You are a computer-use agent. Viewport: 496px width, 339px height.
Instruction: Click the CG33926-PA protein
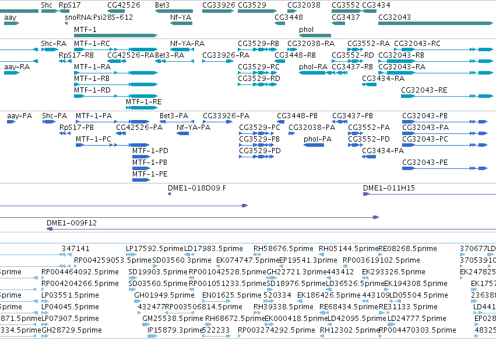coord(218,122)
